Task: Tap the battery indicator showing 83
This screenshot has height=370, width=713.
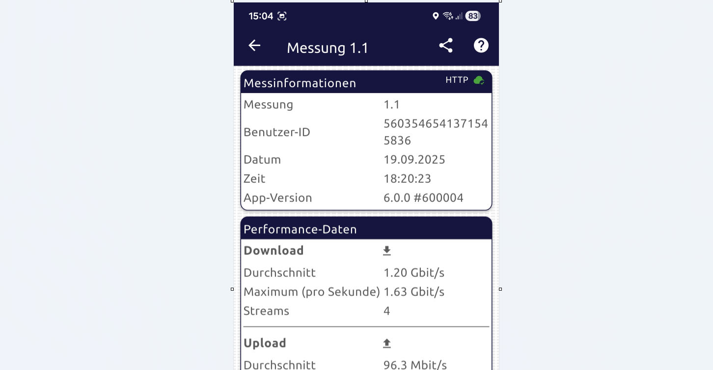Action: 472,16
